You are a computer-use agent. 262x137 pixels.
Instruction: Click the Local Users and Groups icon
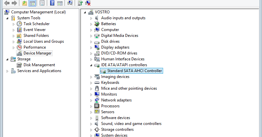pos(19,41)
